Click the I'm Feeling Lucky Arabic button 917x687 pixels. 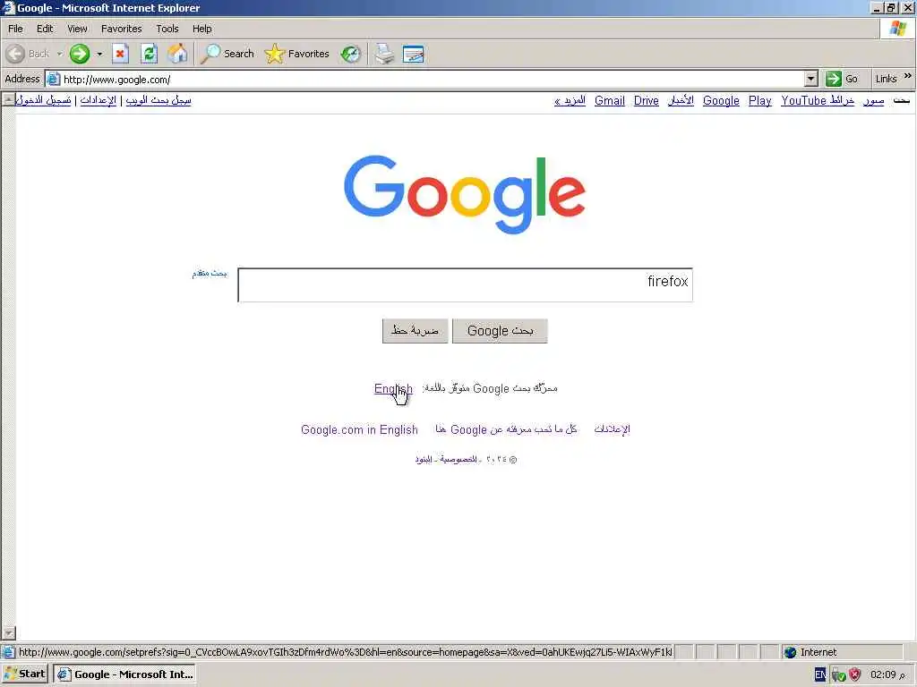(415, 331)
